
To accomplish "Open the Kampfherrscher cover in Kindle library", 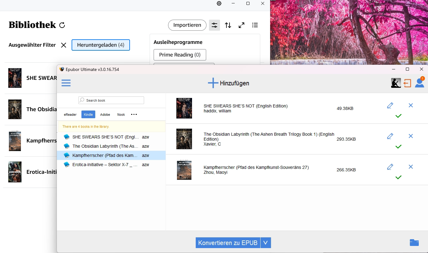I will tap(15, 141).
